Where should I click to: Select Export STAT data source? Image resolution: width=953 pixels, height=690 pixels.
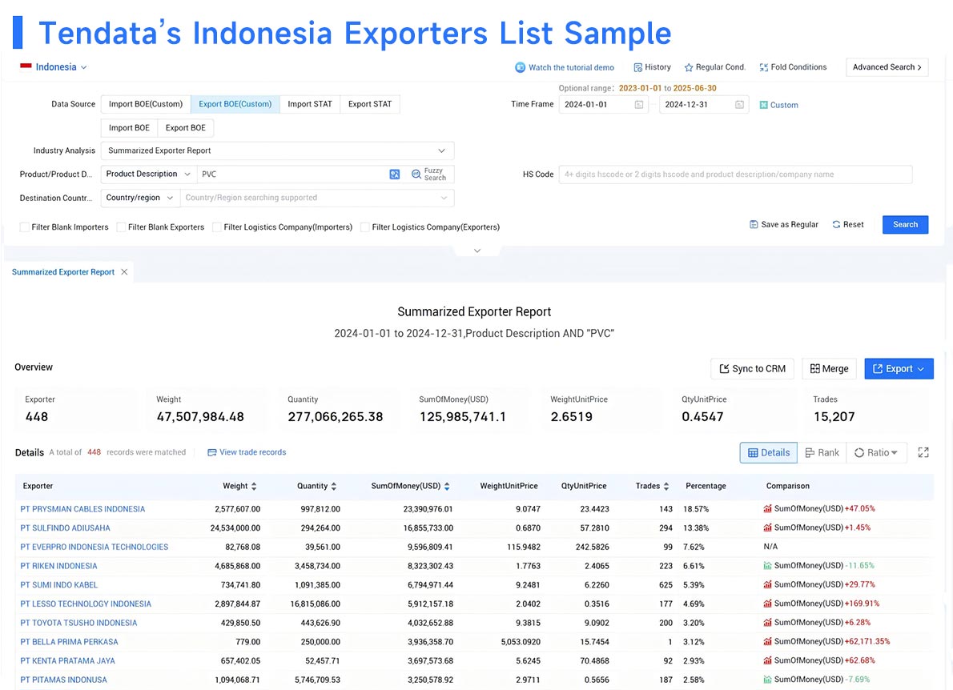[x=369, y=105]
